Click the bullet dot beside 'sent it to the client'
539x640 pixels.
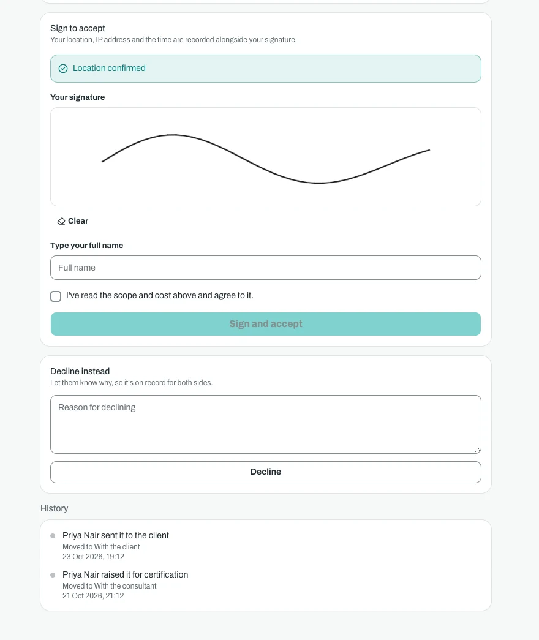53,536
